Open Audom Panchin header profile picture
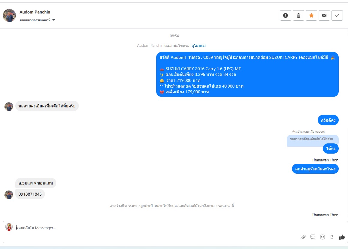Image resolution: width=348 pixels, height=249 pixels. [9, 16]
